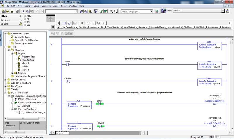The image size is (234, 139).
Task: Select the poloha routine in tree
Action: coord(25,67)
